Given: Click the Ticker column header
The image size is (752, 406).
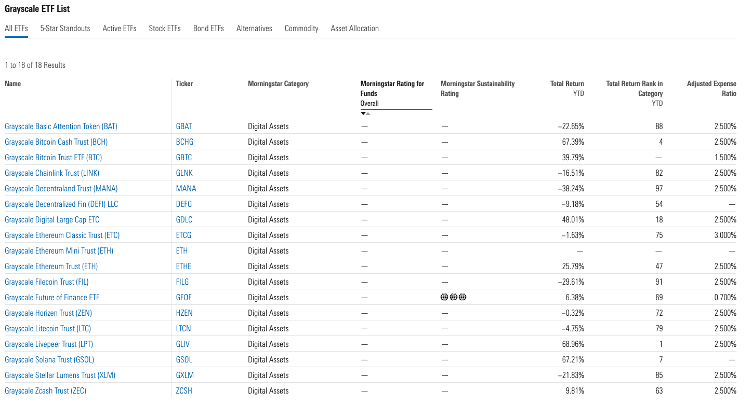Looking at the screenshot, I should tap(184, 83).
